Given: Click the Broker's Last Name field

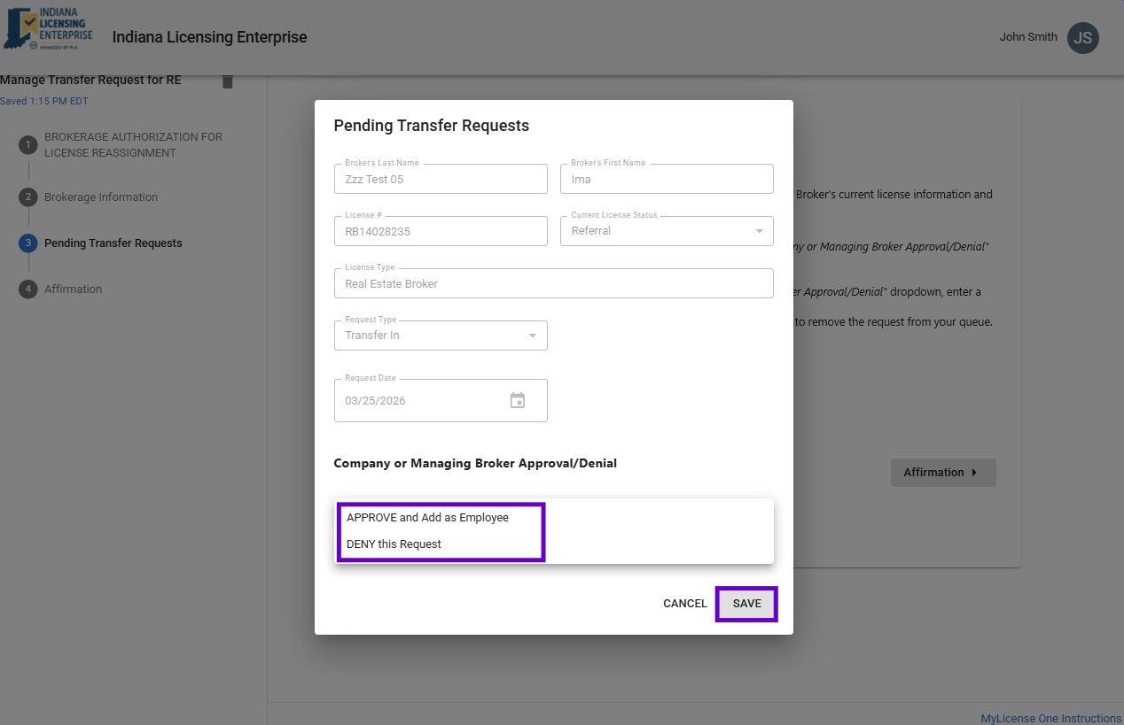Looking at the screenshot, I should tap(440, 180).
